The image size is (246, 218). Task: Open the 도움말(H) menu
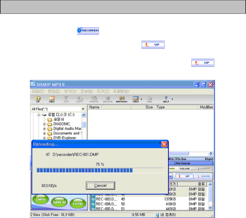click(121, 91)
